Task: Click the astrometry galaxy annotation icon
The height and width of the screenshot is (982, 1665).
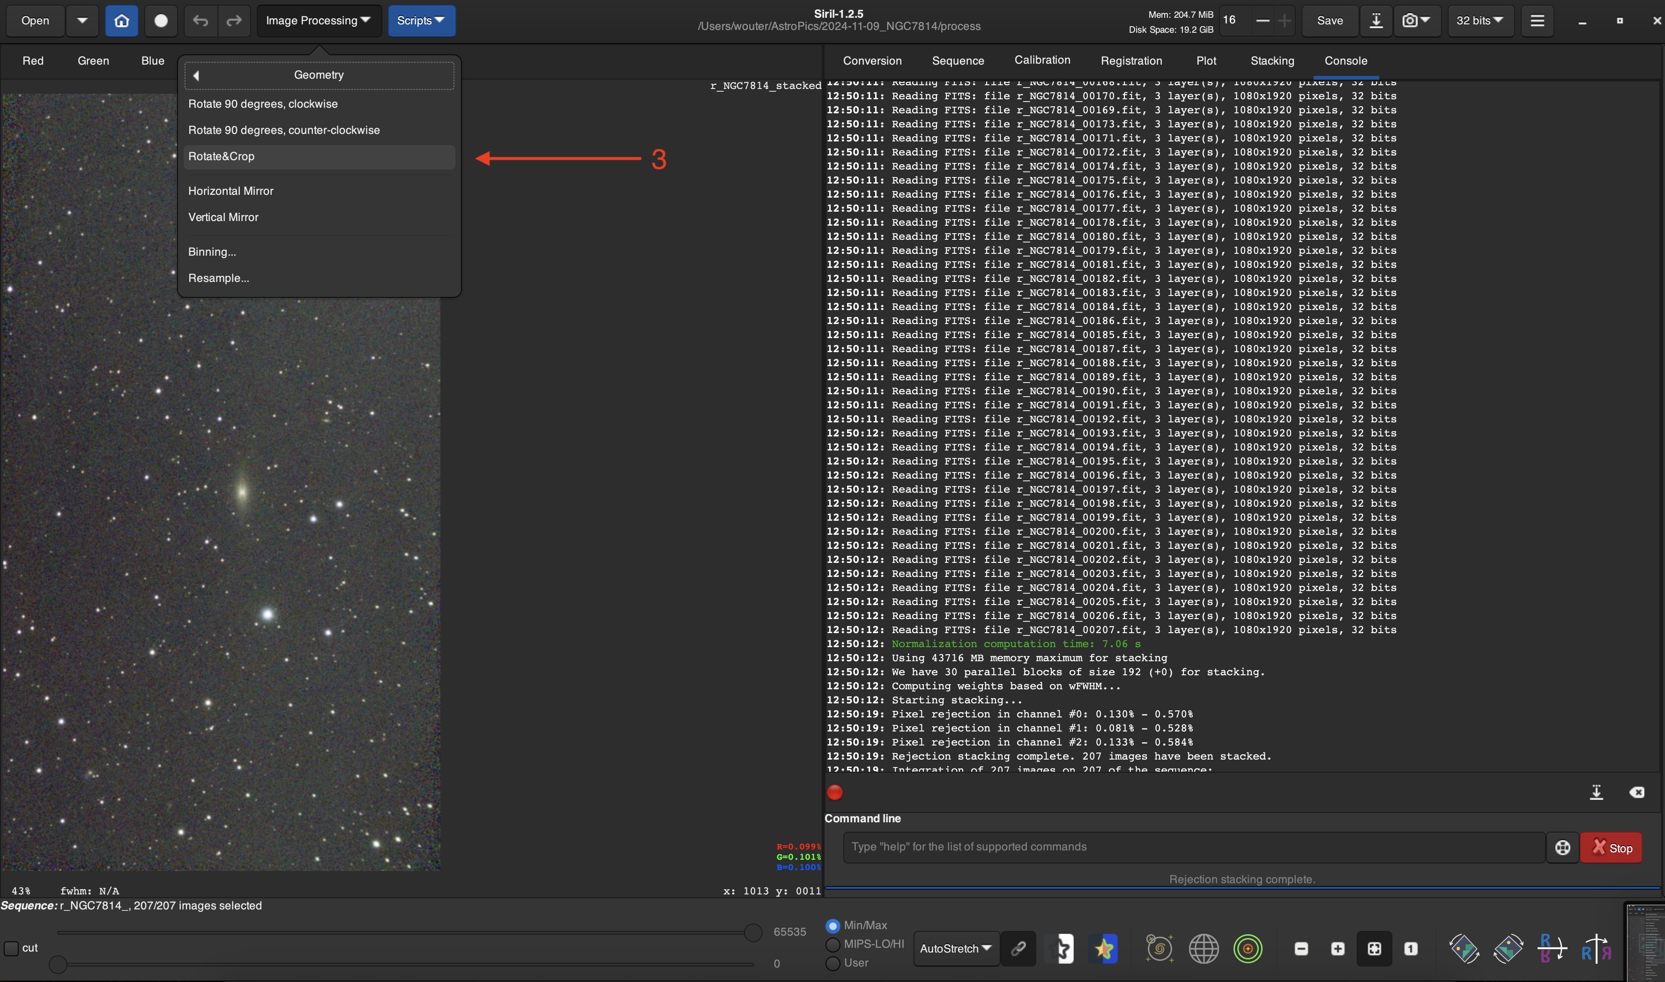Action: click(x=1159, y=949)
